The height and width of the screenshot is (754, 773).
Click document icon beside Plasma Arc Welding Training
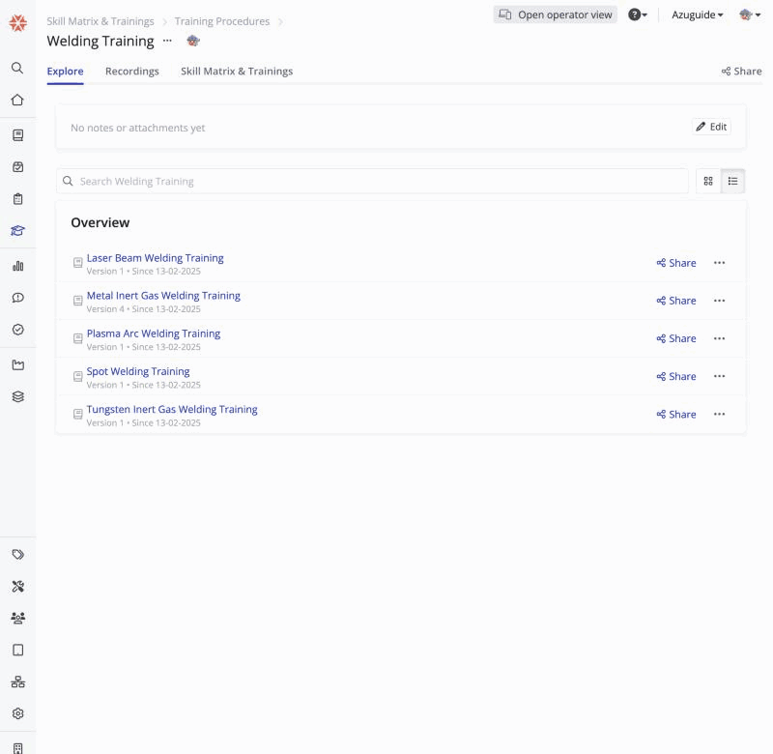pyautogui.click(x=78, y=338)
